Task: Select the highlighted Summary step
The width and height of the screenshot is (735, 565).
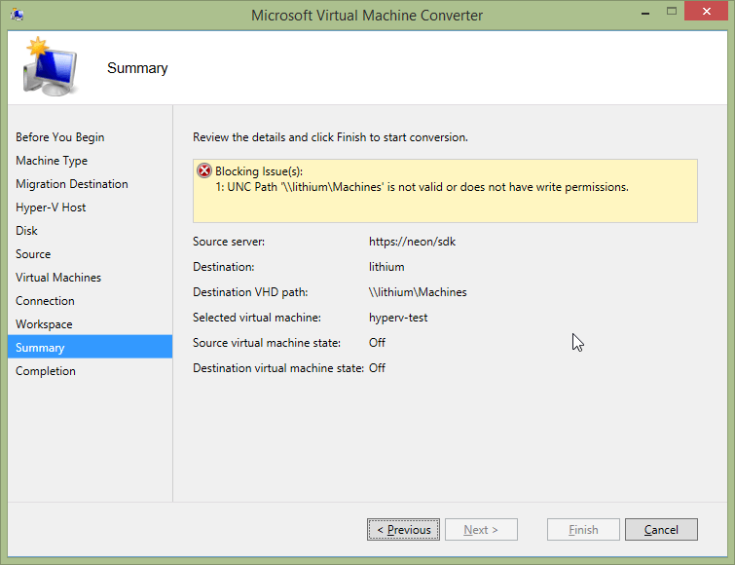Action: [x=90, y=347]
